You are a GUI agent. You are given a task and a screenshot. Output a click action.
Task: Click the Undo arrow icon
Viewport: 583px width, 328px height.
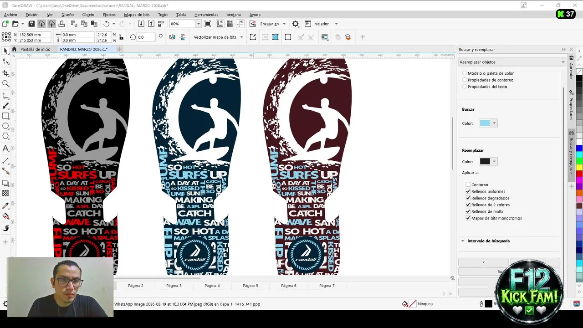(107, 24)
